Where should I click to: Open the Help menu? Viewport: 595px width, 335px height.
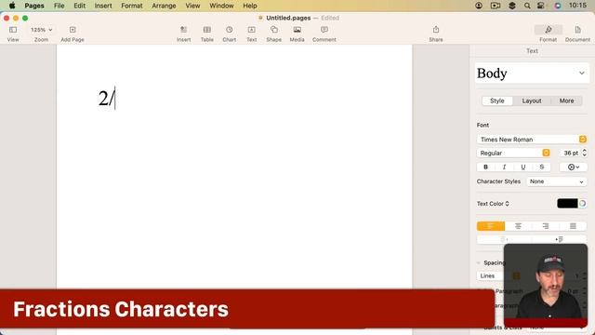[250, 6]
